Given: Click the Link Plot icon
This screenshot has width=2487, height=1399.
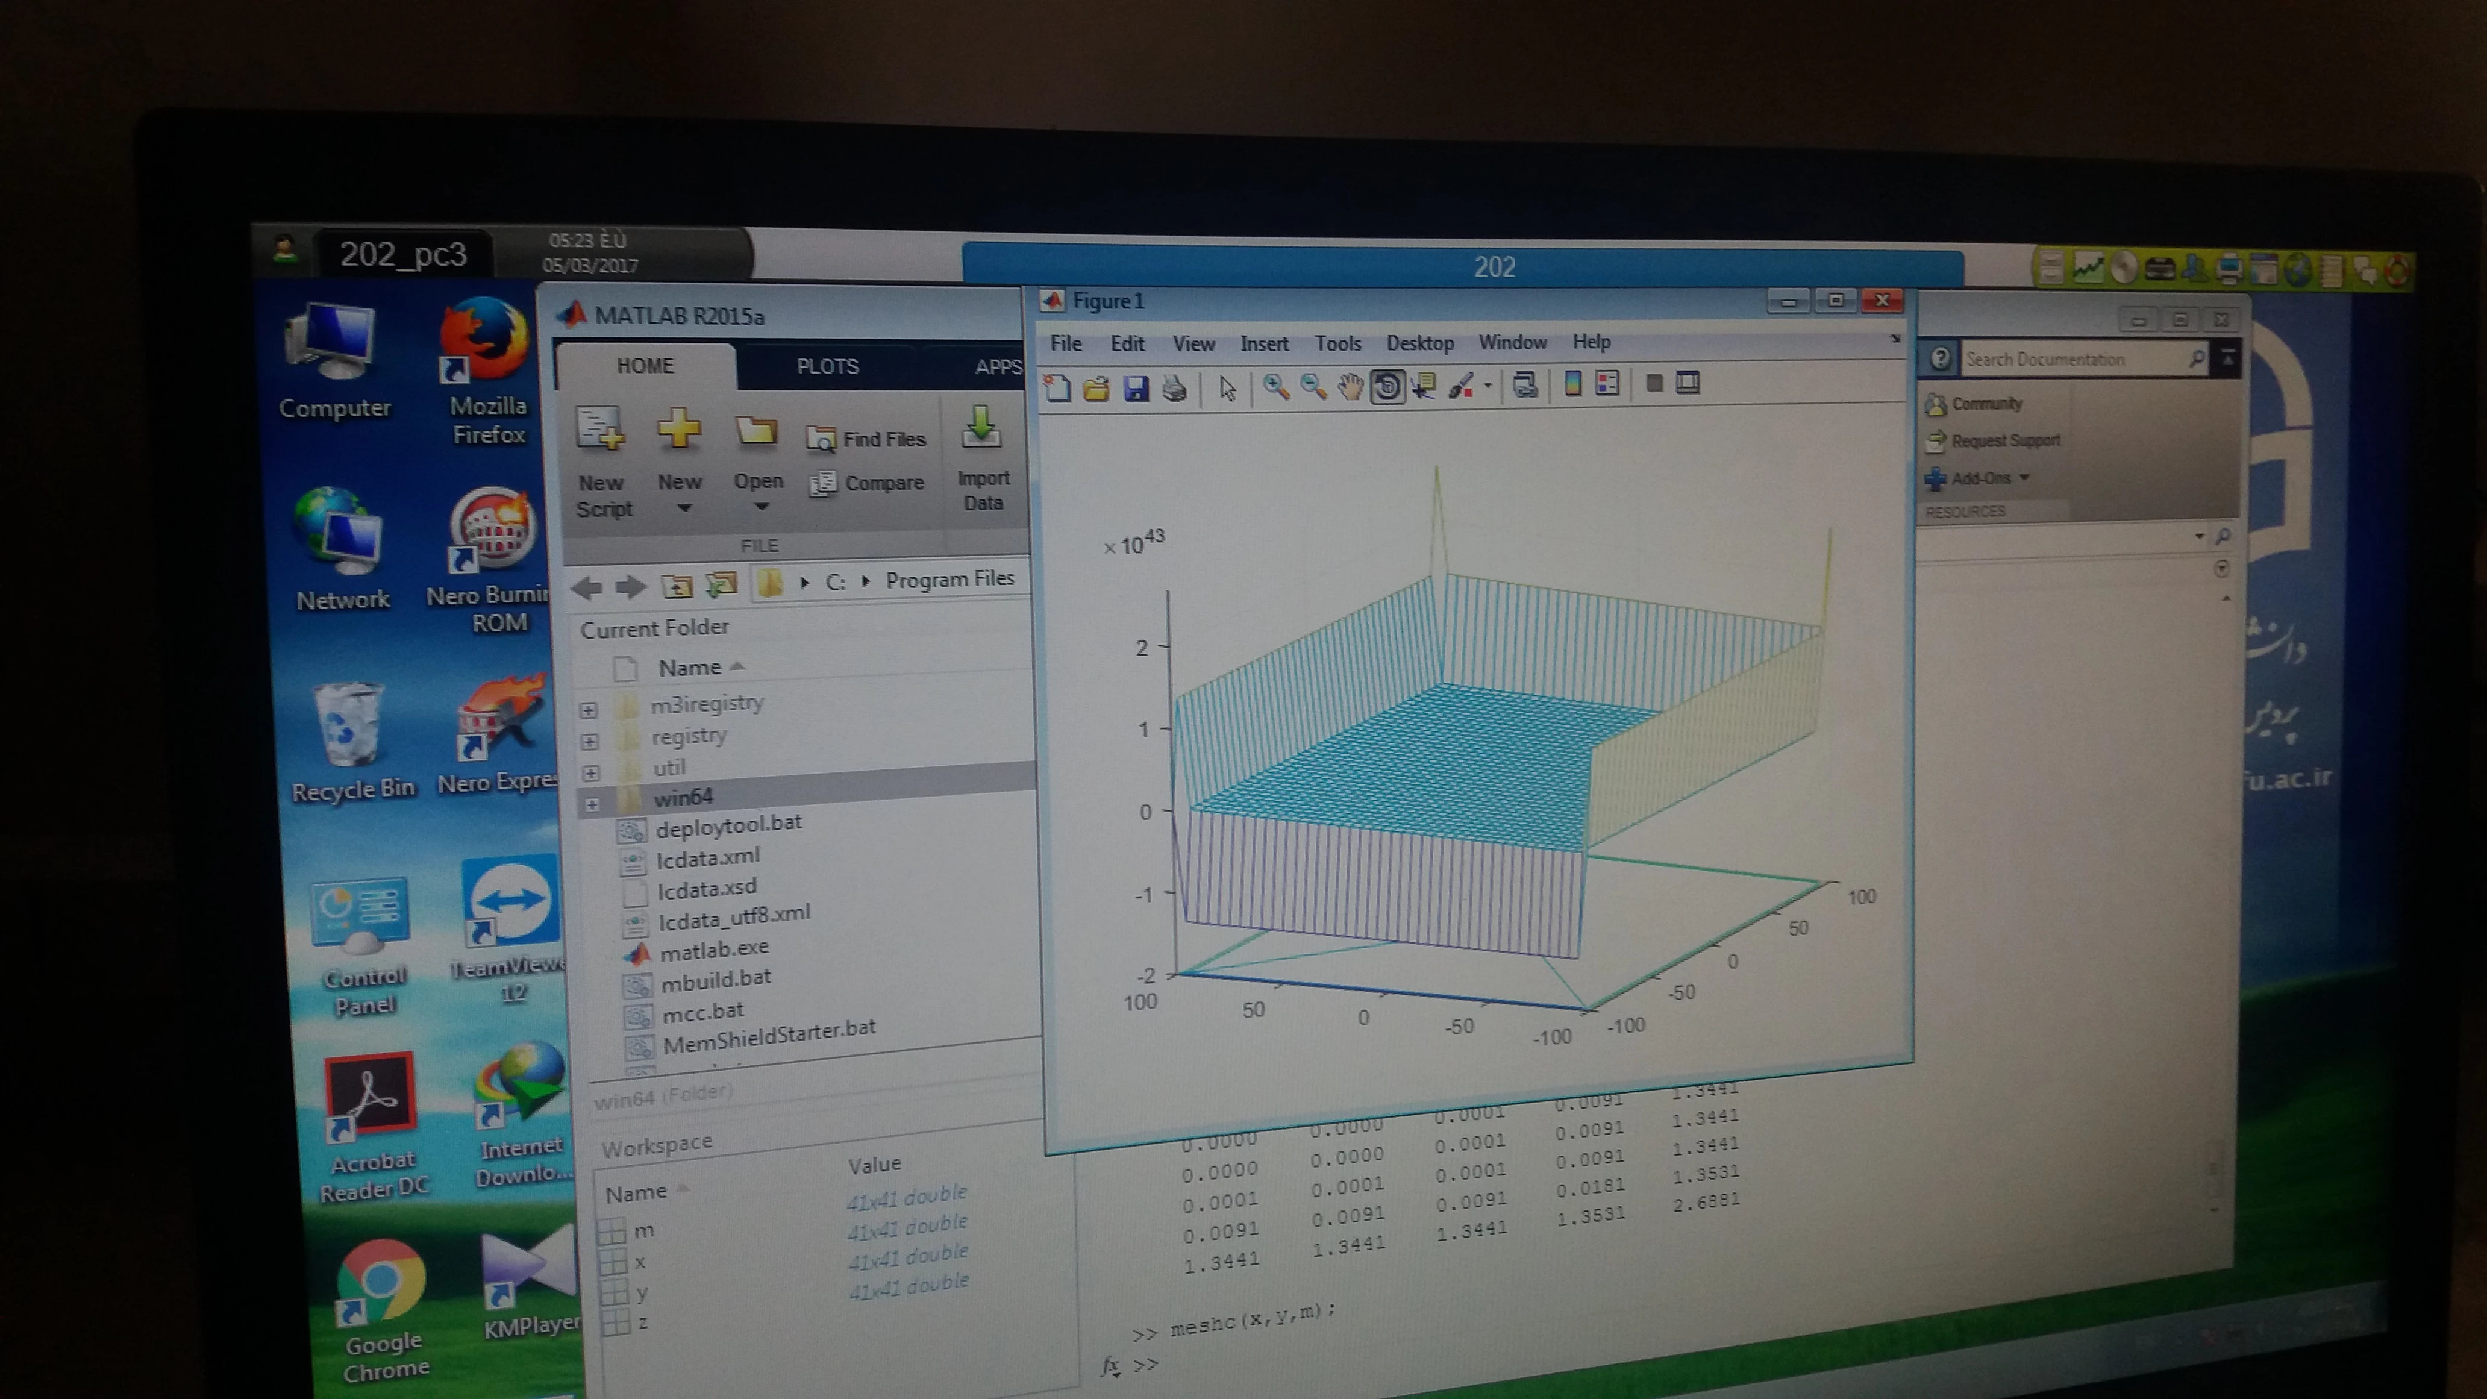Looking at the screenshot, I should [x=1525, y=385].
